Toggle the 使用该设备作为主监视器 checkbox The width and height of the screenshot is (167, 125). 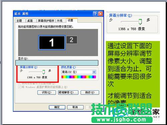click(x=19, y=83)
